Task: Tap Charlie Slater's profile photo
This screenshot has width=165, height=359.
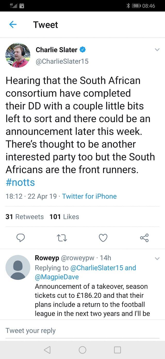Action: click(x=18, y=55)
